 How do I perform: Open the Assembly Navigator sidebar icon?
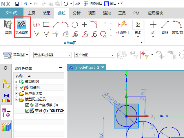(6, 83)
